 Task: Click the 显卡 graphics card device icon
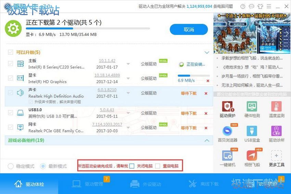click(x=20, y=78)
